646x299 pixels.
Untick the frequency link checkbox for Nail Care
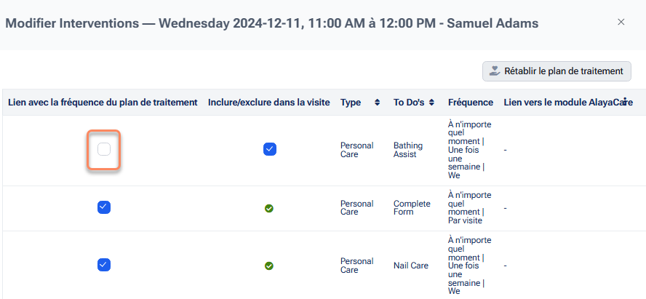click(103, 265)
